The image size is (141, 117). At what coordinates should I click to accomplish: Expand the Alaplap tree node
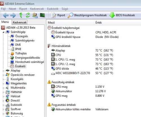point(3,71)
